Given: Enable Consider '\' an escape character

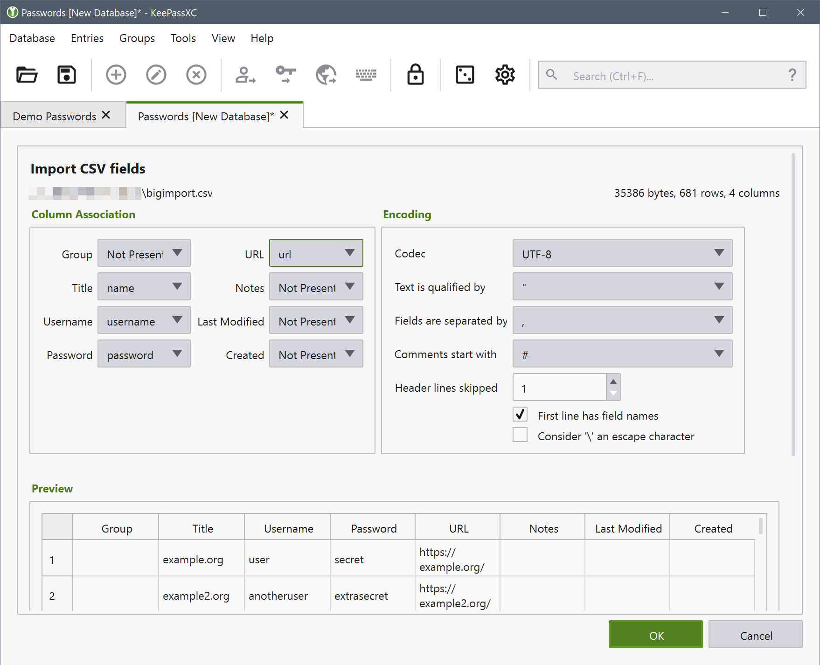Looking at the screenshot, I should tap(520, 435).
